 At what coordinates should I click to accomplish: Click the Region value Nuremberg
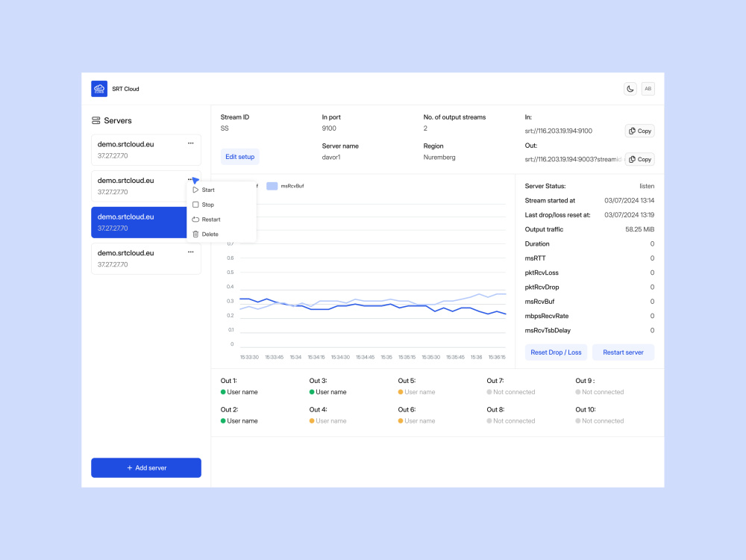tap(439, 157)
